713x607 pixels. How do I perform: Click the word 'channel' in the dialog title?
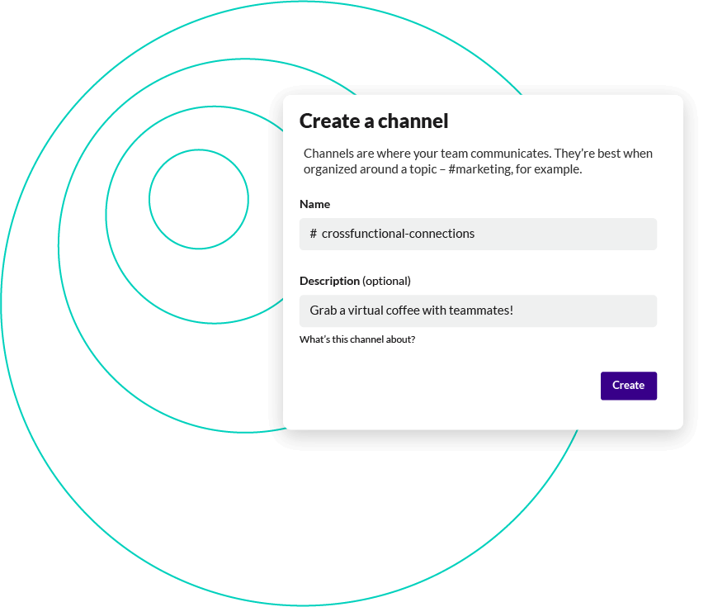413,121
